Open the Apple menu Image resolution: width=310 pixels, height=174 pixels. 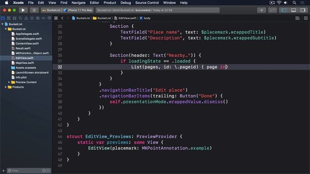[6, 3]
